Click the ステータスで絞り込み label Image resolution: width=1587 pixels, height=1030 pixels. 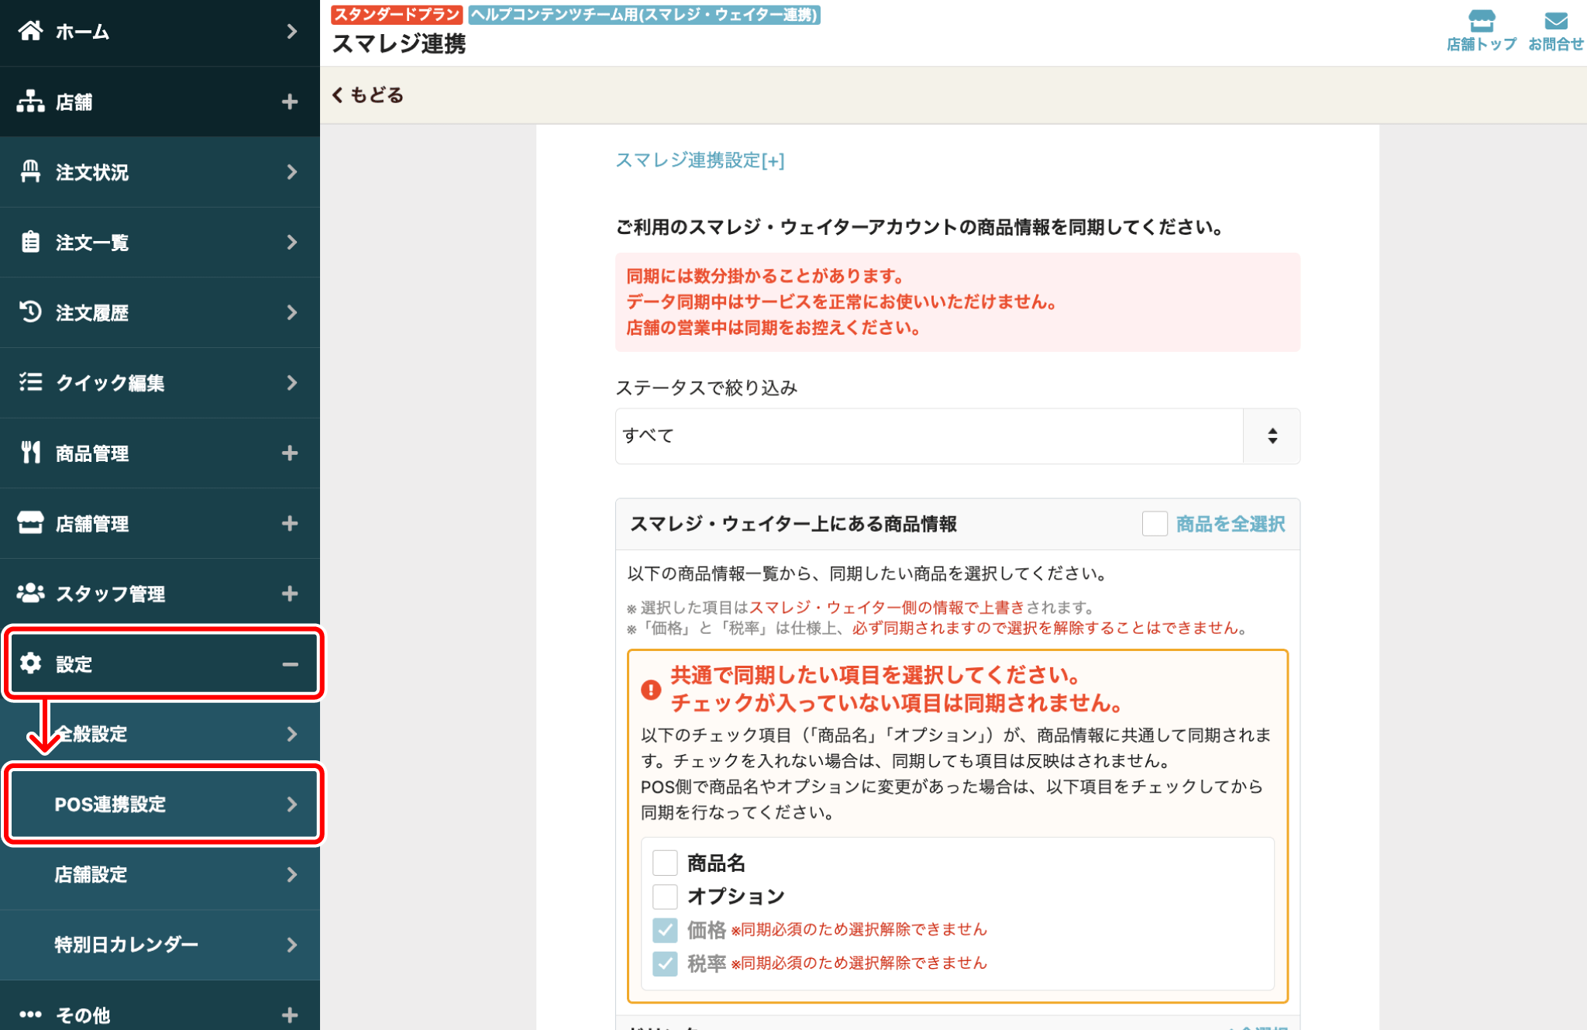point(706,388)
